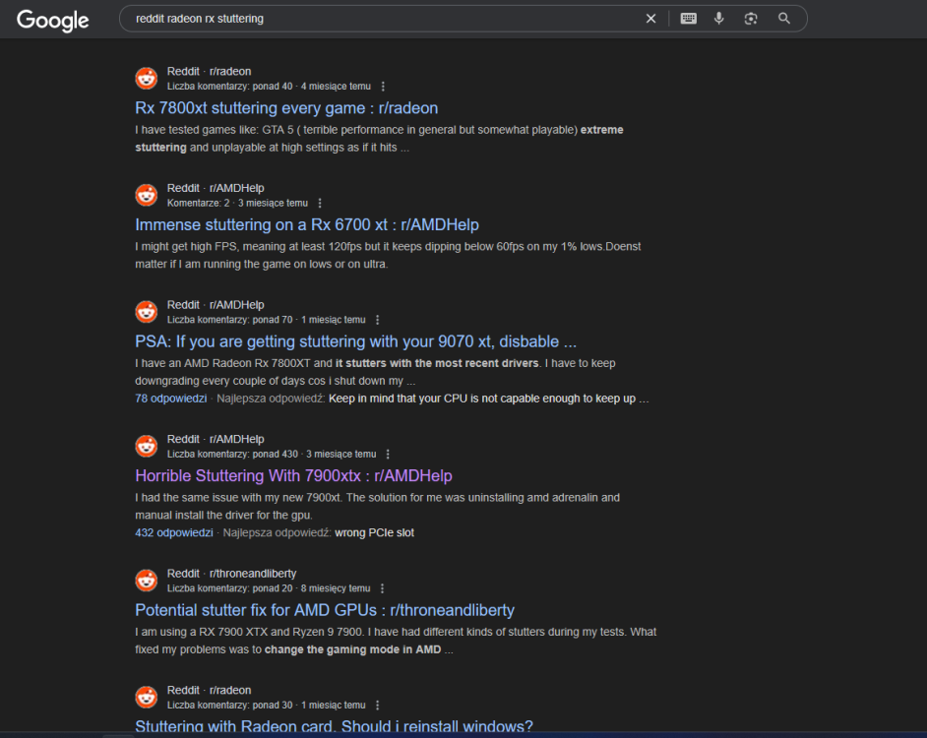Open the 'Rx 7800xt stuttering every game' thread
The image size is (927, 738).
(285, 108)
